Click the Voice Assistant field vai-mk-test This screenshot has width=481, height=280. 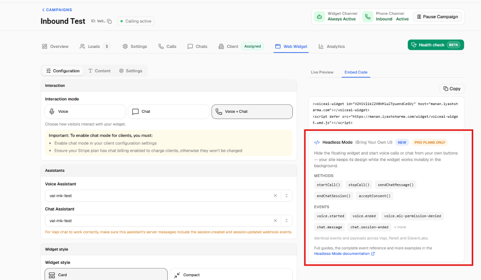coord(168,196)
